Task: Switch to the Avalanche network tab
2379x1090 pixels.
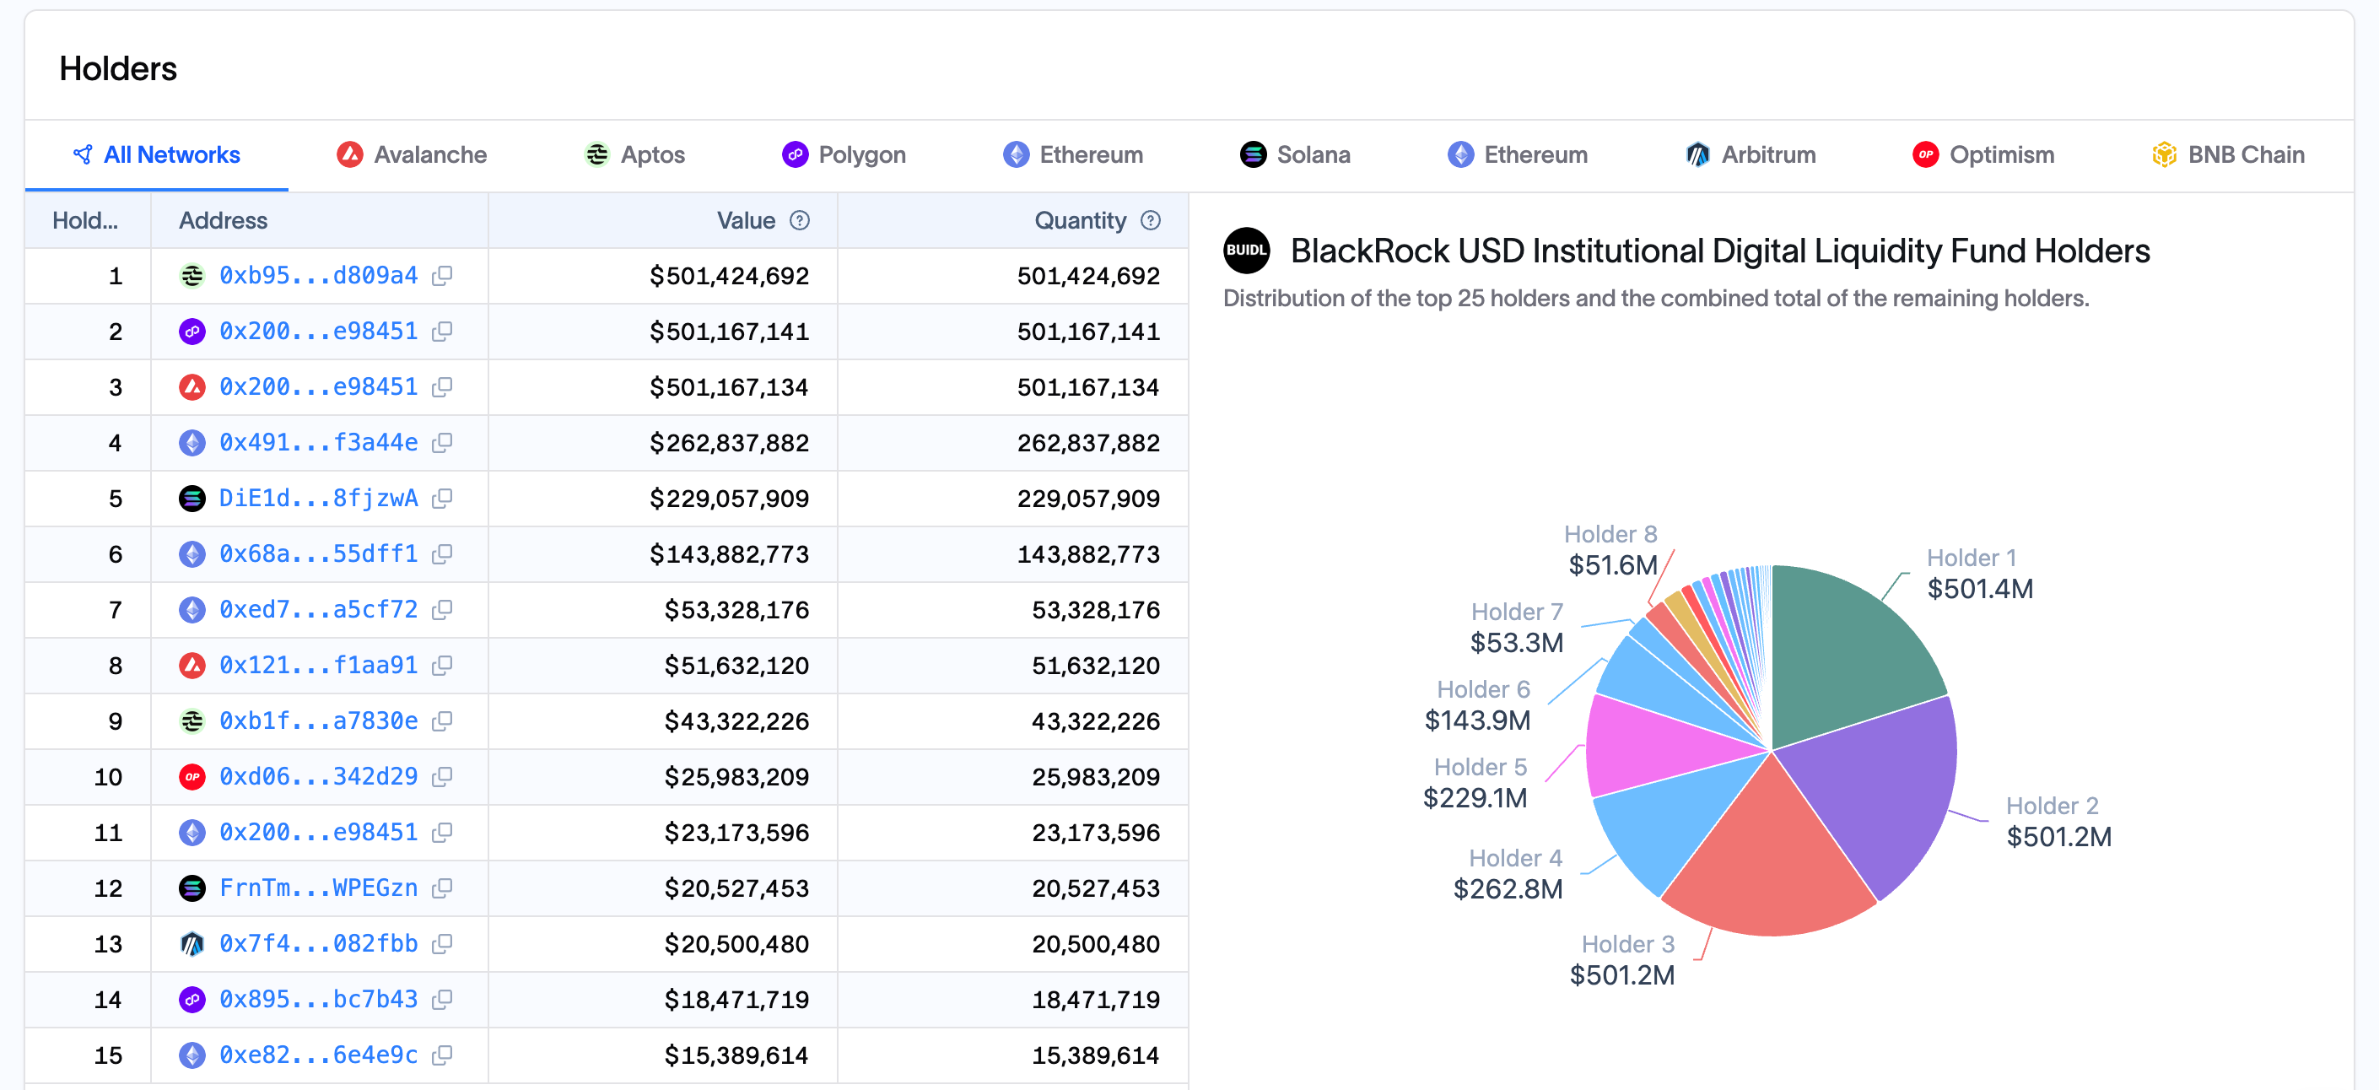Action: [x=412, y=154]
